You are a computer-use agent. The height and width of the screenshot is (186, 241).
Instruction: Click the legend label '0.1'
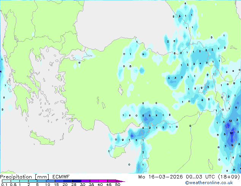[4, 184]
